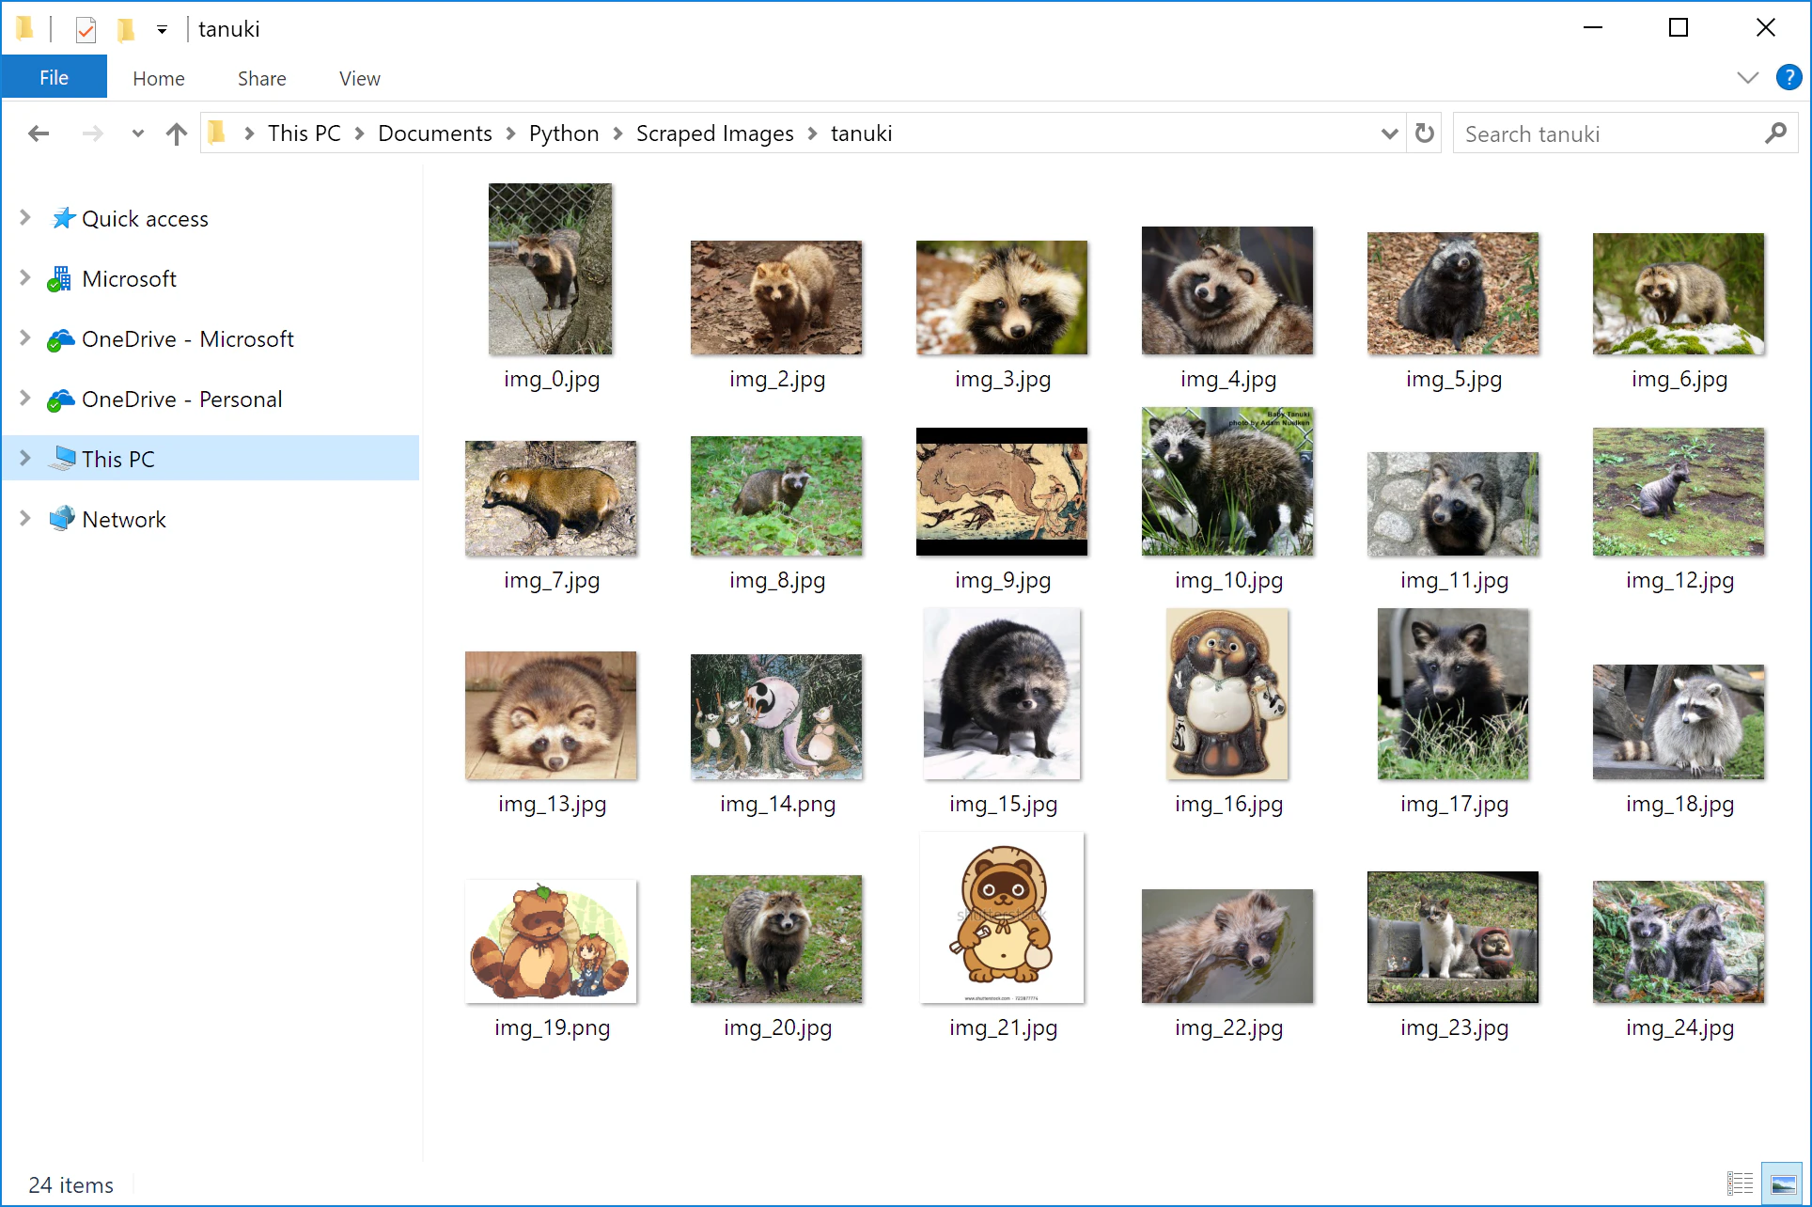The image size is (1812, 1207).
Task: Select the img_0.jpg thumbnail
Action: [x=551, y=269]
